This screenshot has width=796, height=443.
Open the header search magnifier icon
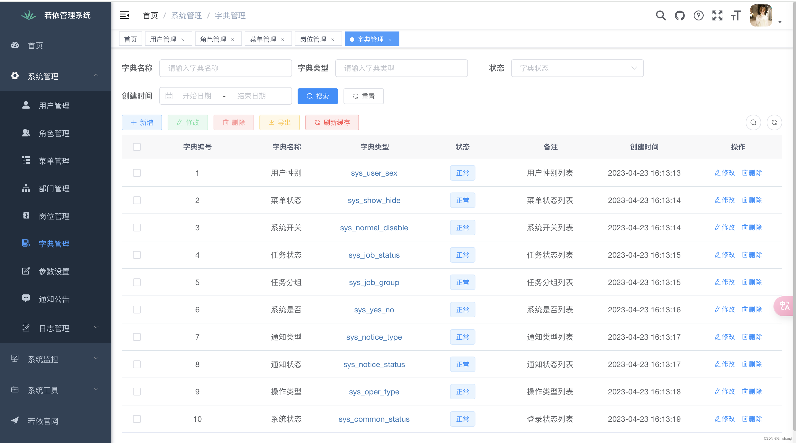coord(661,15)
